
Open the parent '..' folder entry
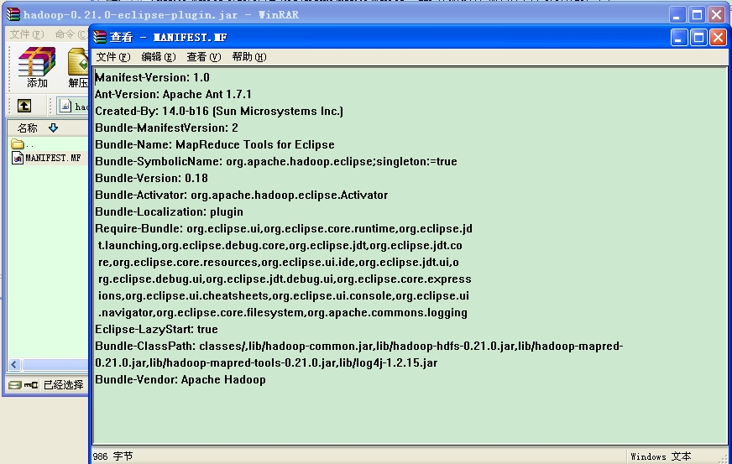tap(23, 144)
